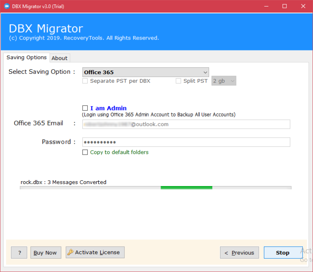
Task: Go back with the Previous button
Action: click(x=239, y=252)
